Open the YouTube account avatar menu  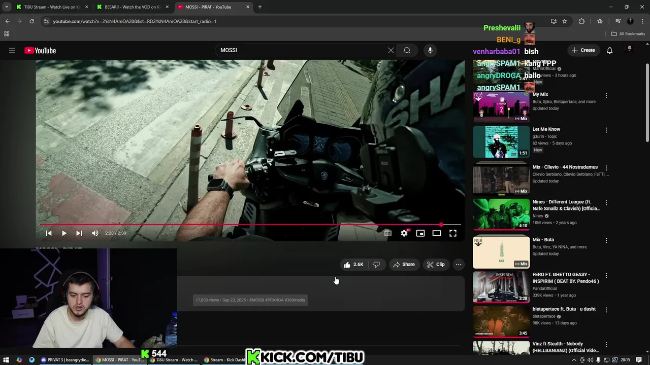(x=630, y=50)
